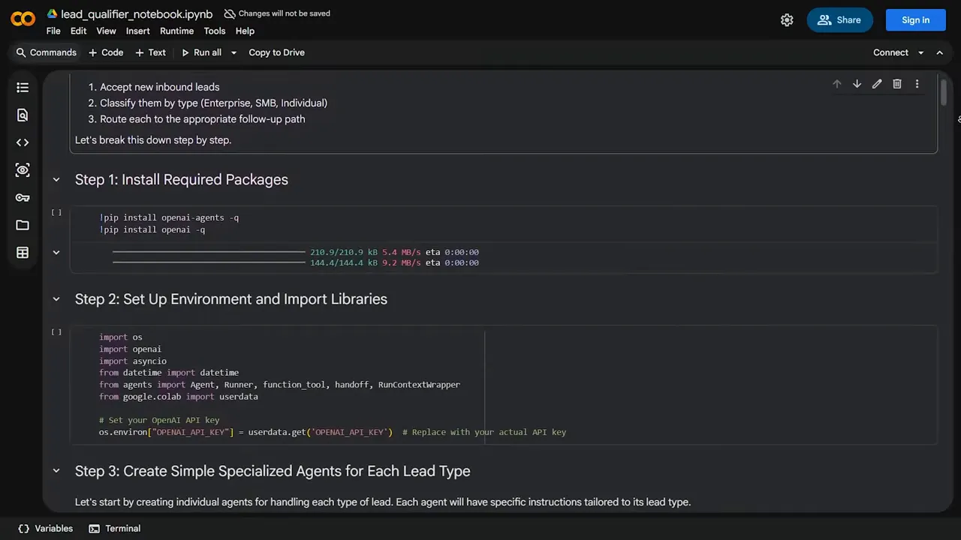Image resolution: width=961 pixels, height=540 pixels.
Task: Open the Runtime menu
Action: [176, 31]
